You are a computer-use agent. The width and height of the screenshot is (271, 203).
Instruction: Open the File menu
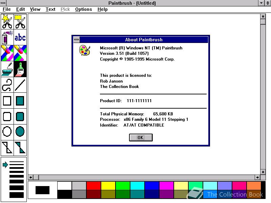coord(6,9)
